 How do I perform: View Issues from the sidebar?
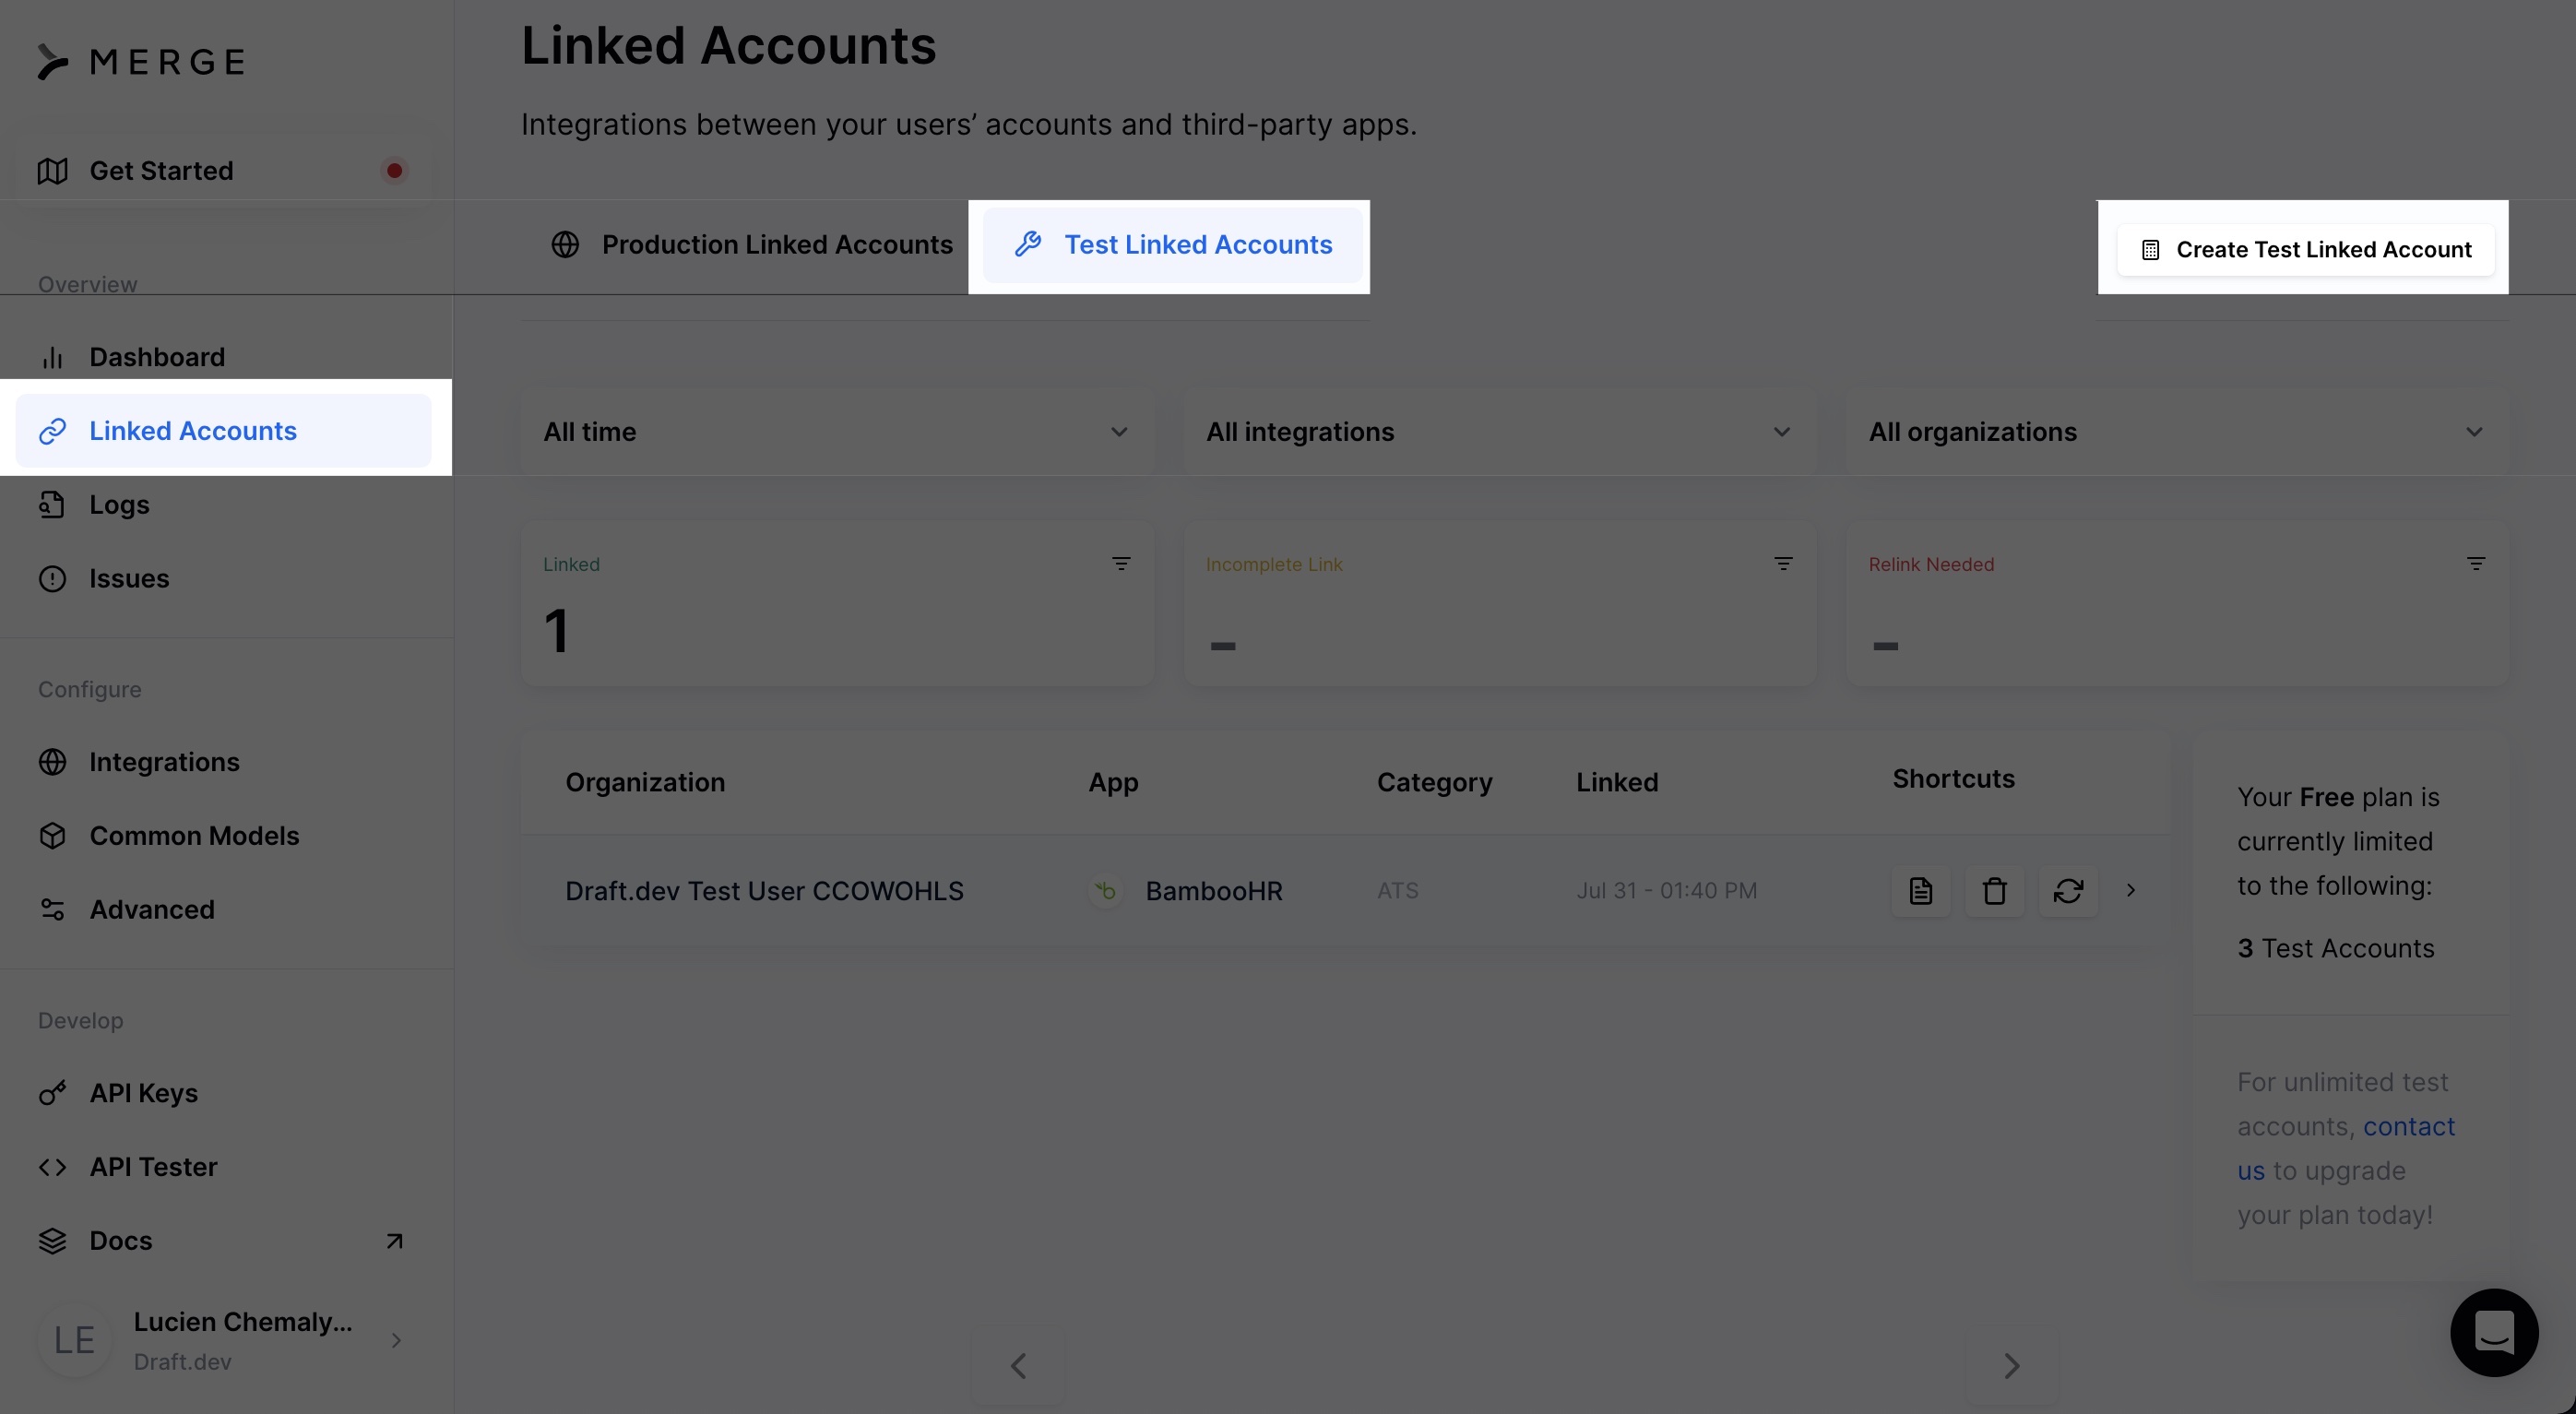(128, 578)
